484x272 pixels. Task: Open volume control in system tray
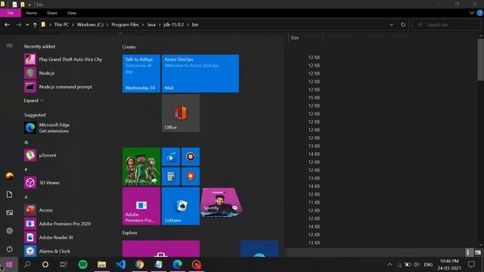[417, 264]
